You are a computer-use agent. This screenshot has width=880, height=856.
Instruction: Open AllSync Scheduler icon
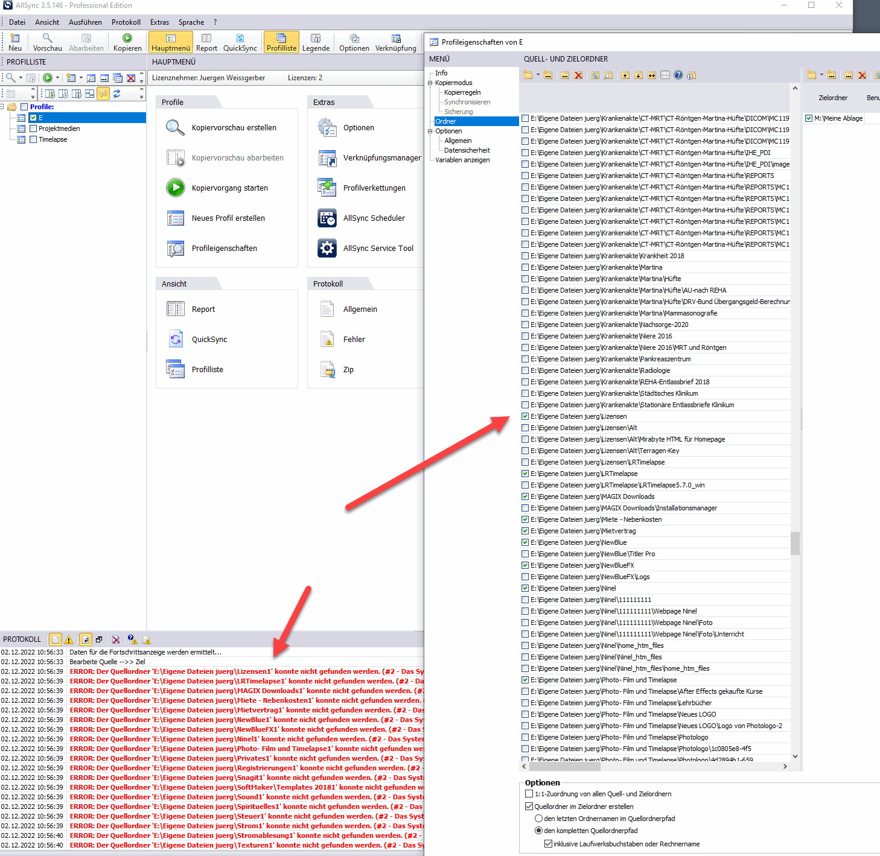(327, 218)
